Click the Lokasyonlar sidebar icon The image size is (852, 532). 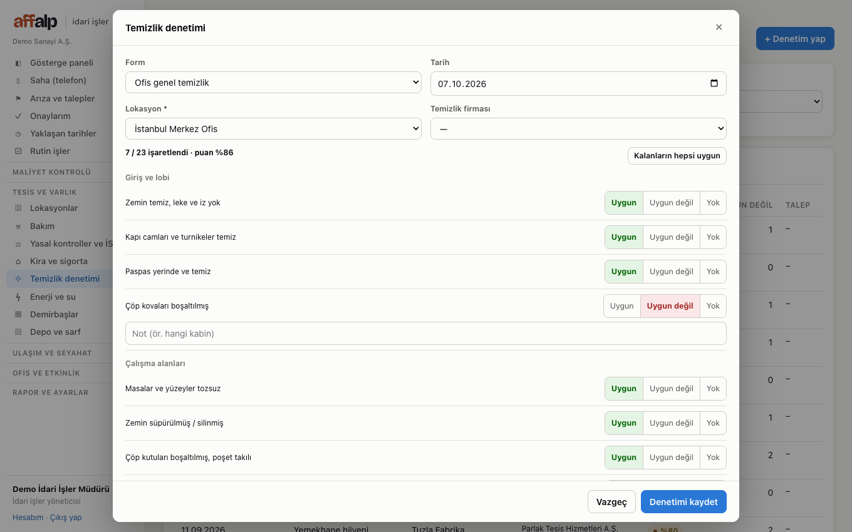(x=18, y=208)
